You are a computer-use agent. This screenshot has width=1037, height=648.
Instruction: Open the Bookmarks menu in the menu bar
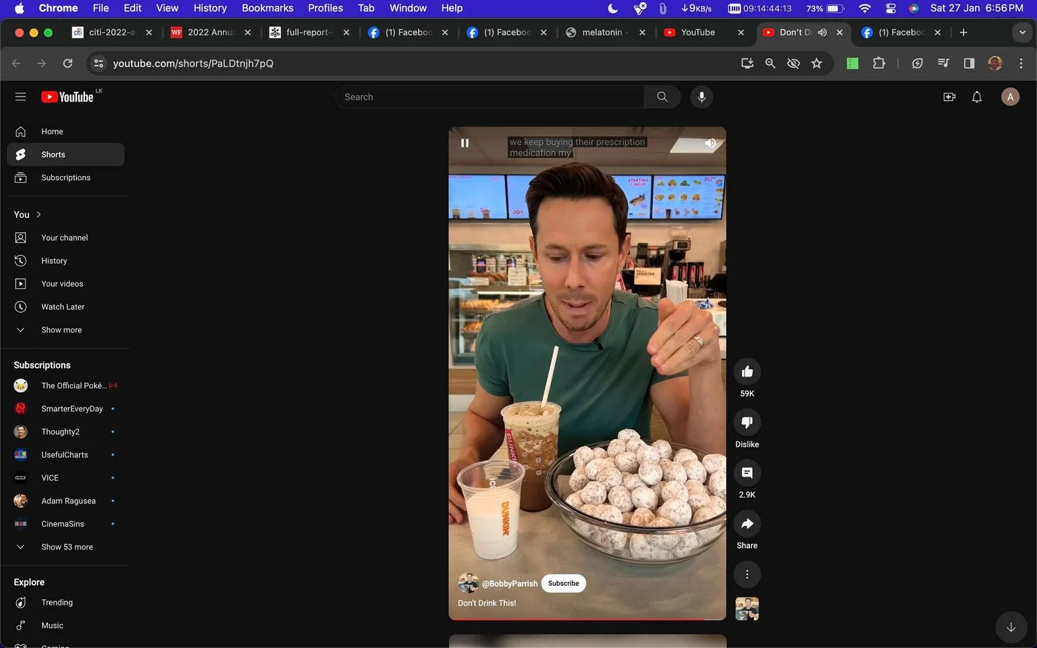[267, 8]
